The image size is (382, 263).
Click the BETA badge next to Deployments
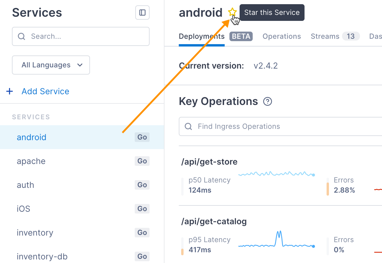[241, 36]
